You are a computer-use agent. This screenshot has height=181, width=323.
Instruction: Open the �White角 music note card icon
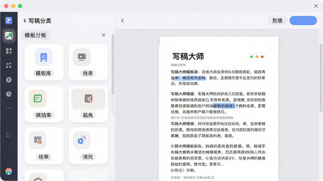tap(88, 98)
